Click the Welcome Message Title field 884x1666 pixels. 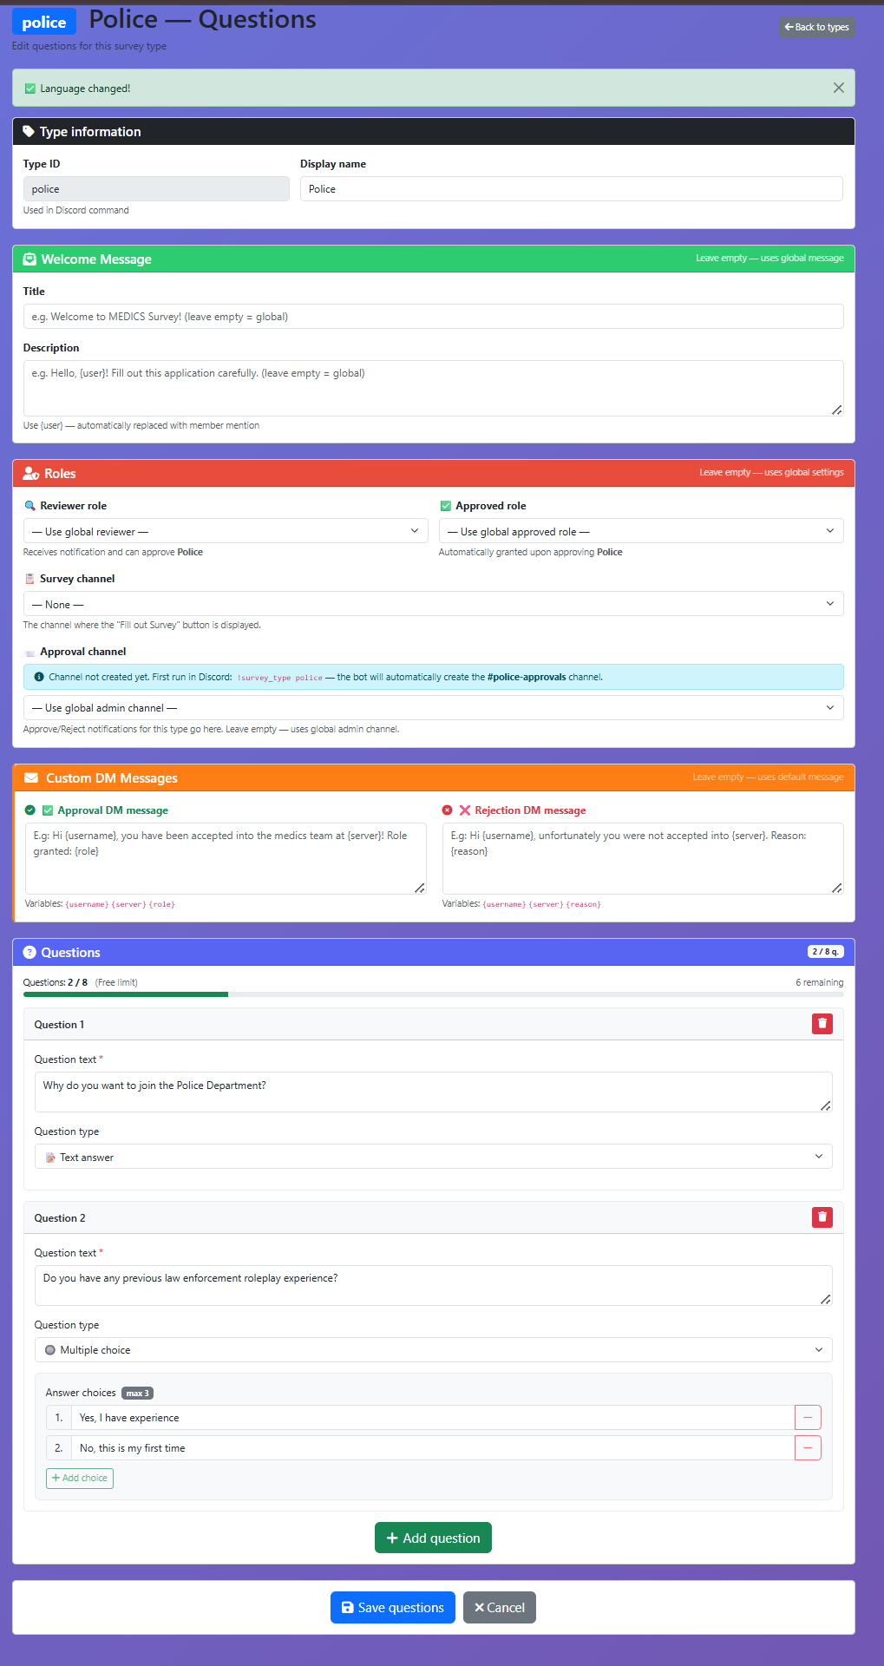pos(433,317)
